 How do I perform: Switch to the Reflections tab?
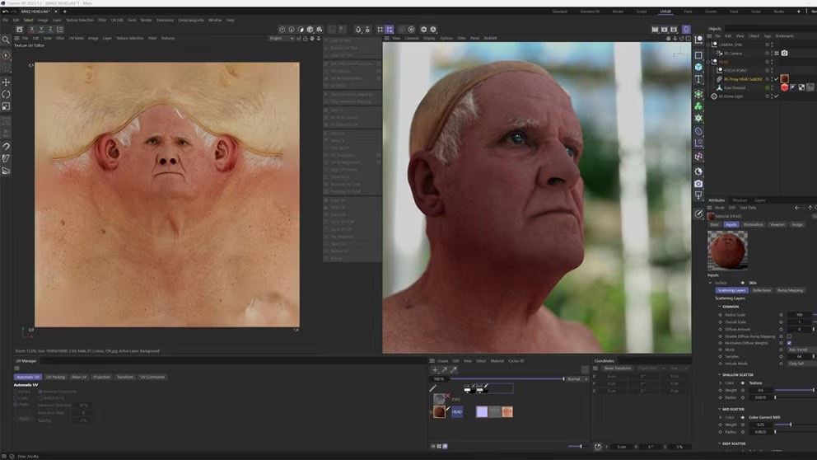762,290
